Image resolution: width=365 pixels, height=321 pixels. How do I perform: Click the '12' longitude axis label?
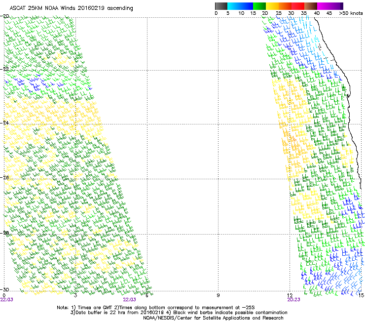290,295
